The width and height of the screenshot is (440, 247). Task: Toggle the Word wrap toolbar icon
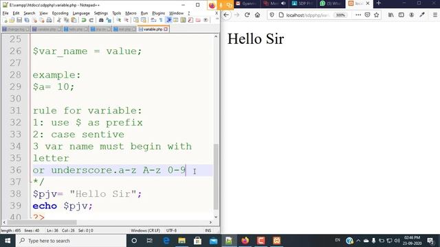(153, 20)
